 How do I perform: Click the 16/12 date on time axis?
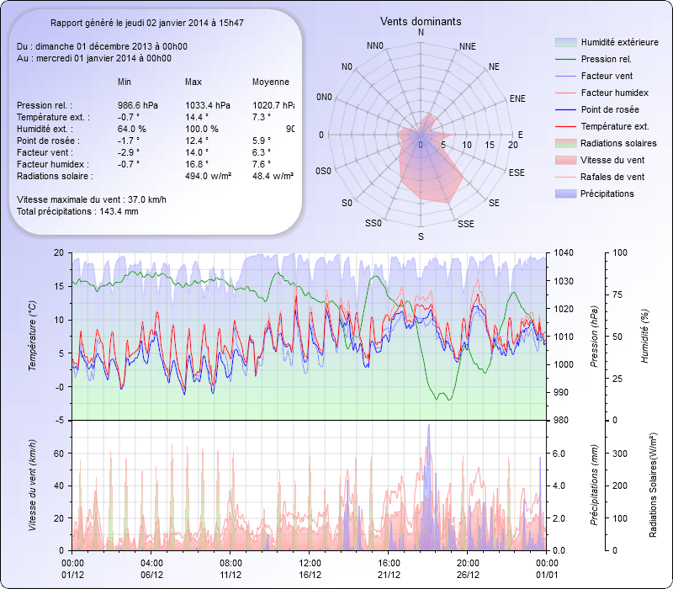pyautogui.click(x=310, y=575)
